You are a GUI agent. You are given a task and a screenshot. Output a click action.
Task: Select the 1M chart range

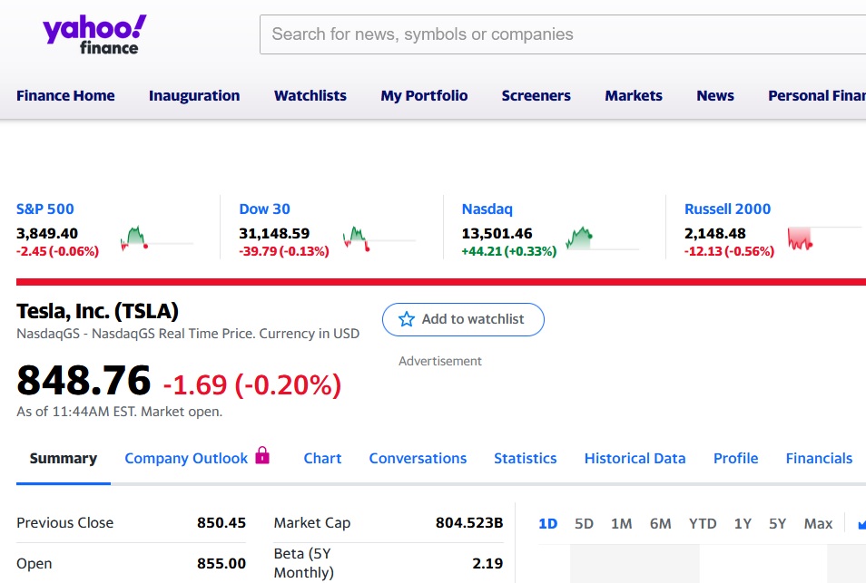click(621, 523)
